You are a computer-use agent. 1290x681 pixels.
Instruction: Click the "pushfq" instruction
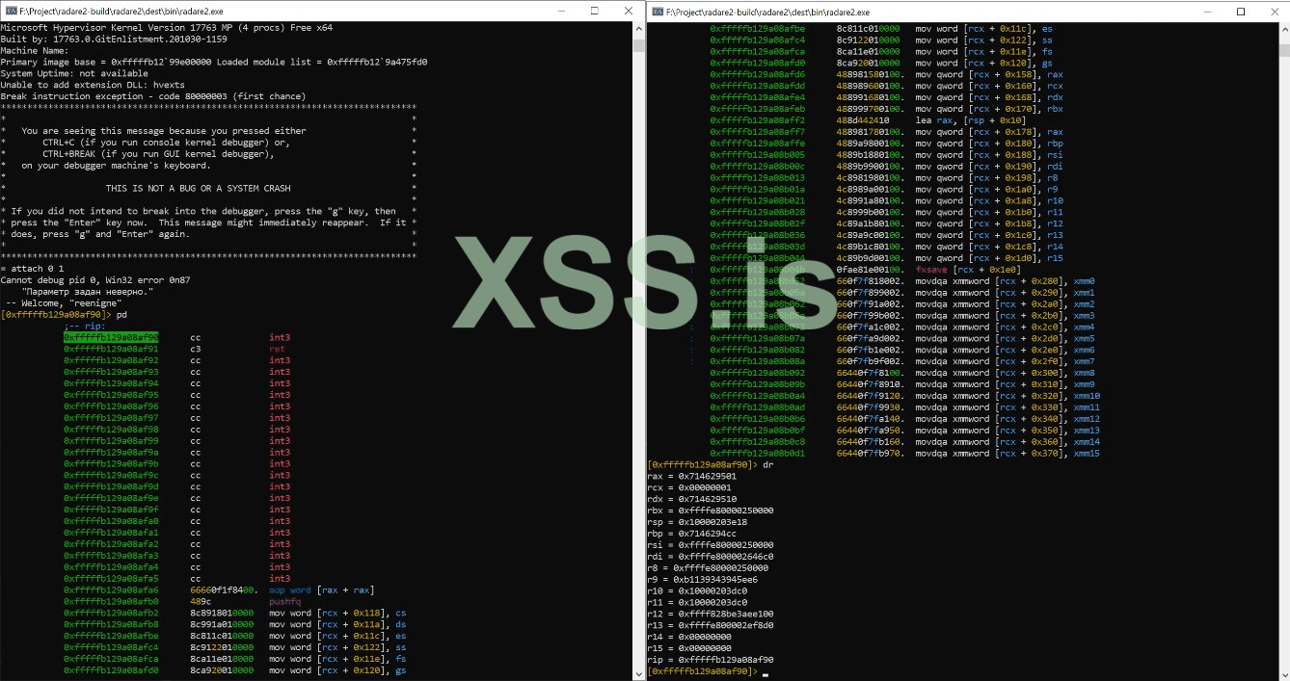click(285, 601)
